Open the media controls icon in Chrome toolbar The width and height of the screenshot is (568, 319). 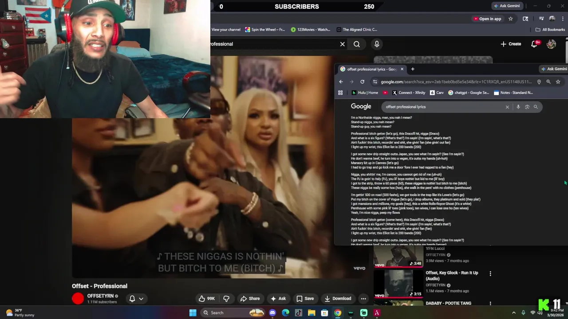tap(541, 19)
